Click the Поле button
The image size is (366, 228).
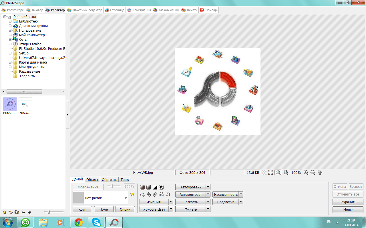[x=104, y=209]
